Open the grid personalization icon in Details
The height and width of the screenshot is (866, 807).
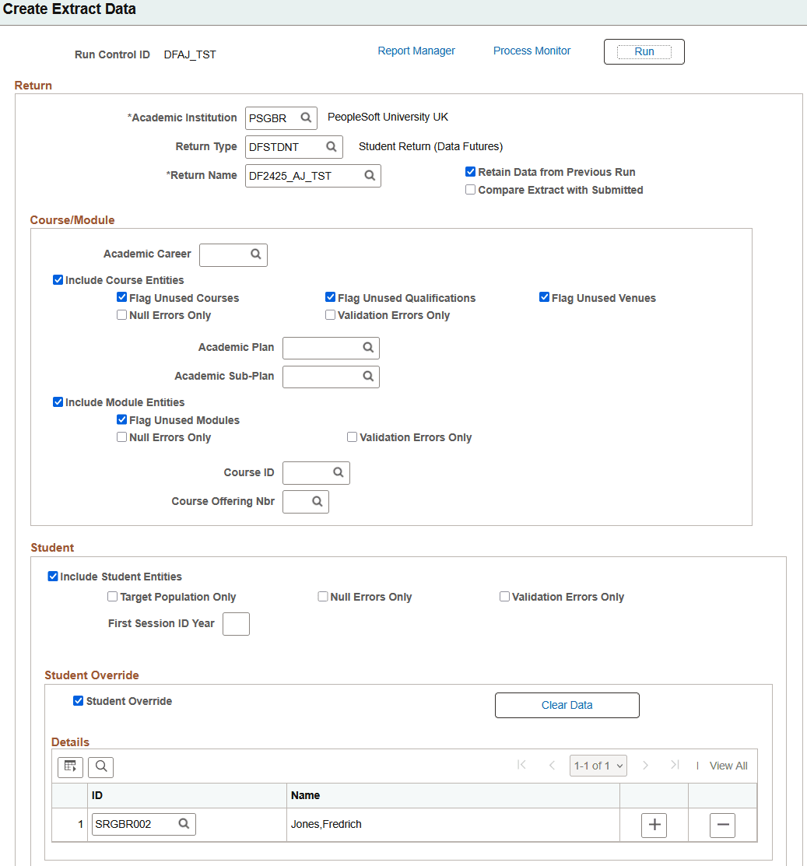[70, 766]
